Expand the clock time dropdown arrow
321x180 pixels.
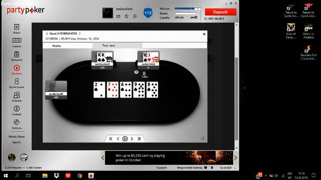click(x=235, y=168)
